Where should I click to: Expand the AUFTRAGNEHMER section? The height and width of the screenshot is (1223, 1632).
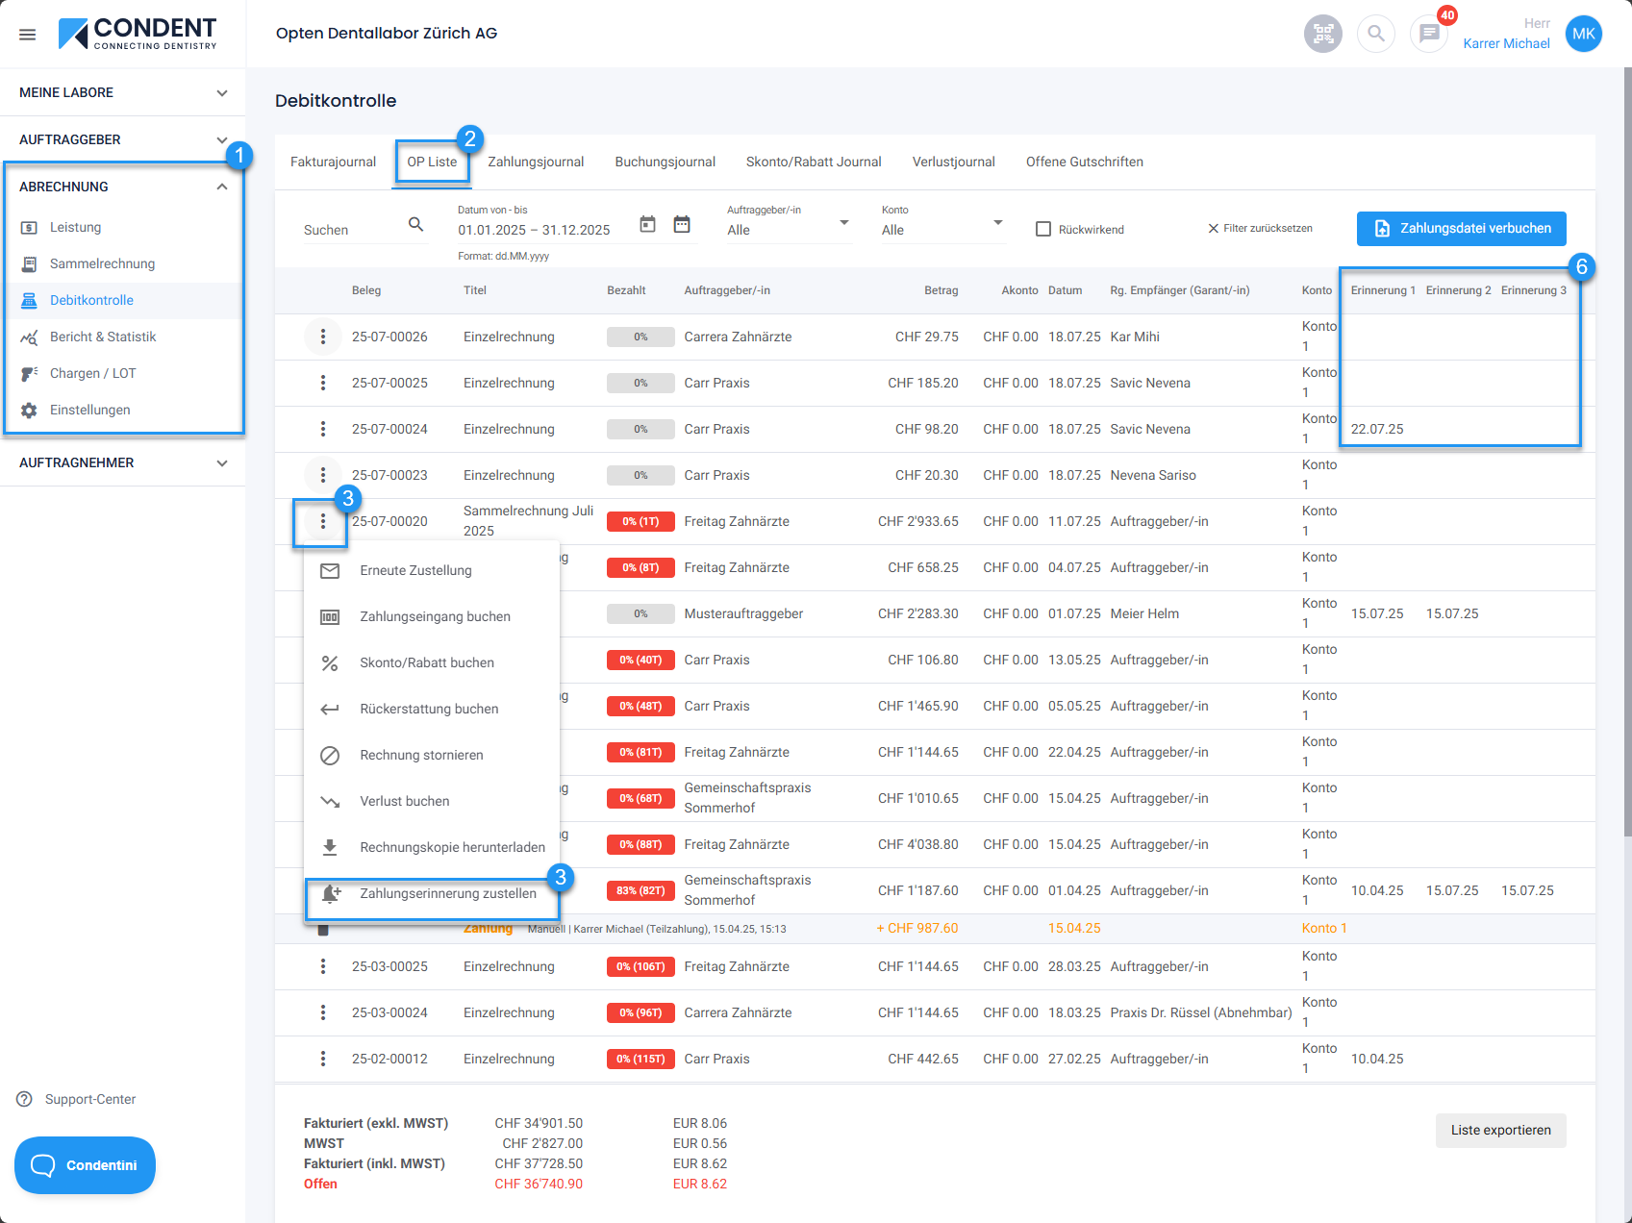point(123,462)
